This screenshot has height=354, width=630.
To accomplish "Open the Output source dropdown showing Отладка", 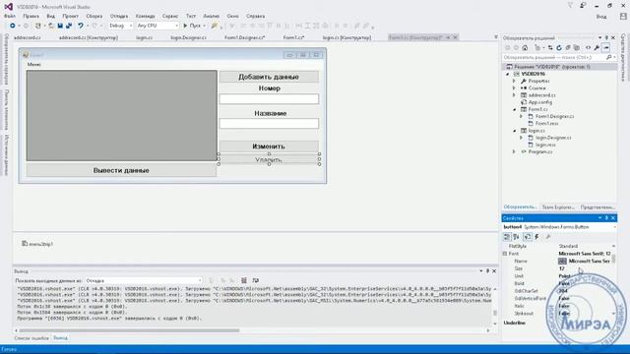I will 144,280.
